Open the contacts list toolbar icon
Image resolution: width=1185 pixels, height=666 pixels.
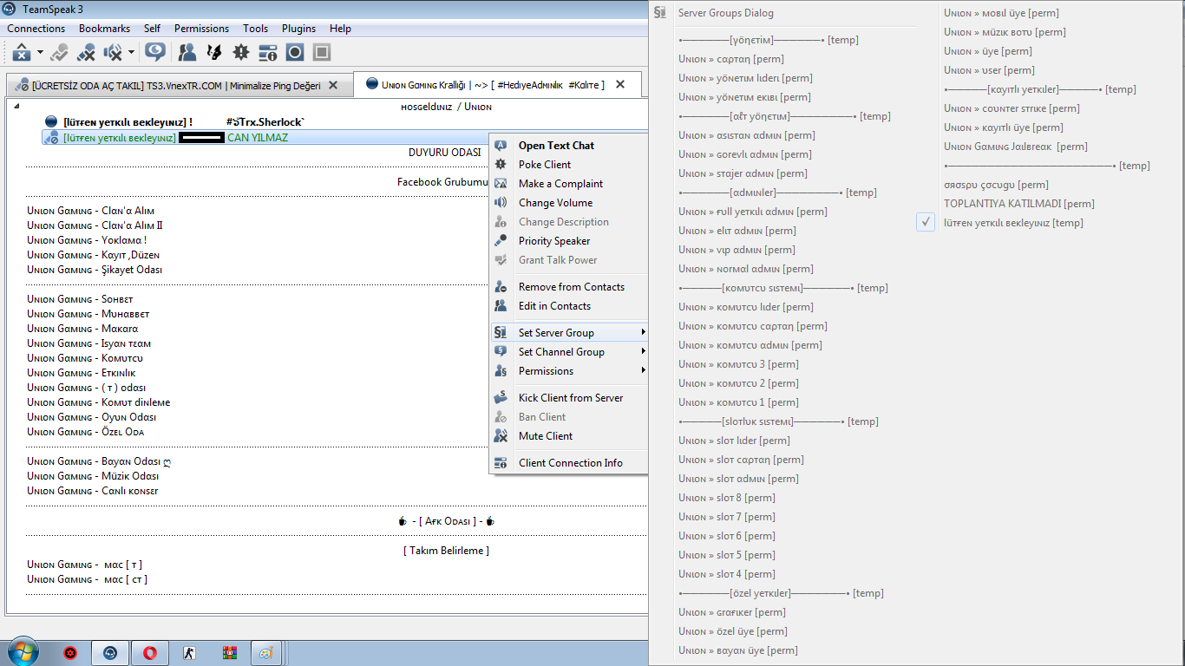click(187, 52)
